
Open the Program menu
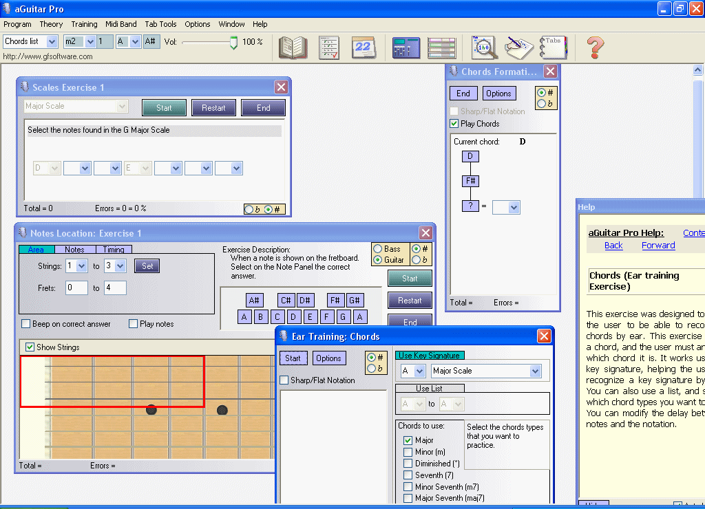17,24
